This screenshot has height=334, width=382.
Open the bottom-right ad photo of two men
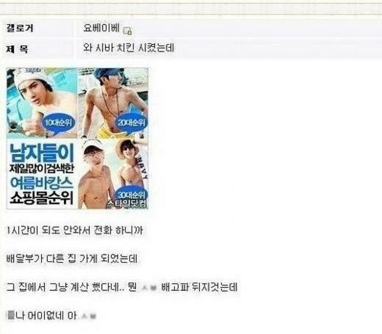click(x=113, y=174)
